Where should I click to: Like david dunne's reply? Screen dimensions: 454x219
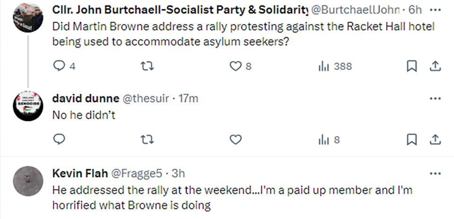pos(236,139)
